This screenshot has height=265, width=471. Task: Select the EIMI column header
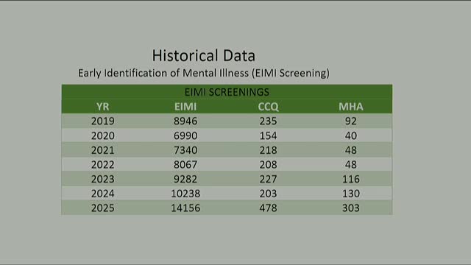185,107
